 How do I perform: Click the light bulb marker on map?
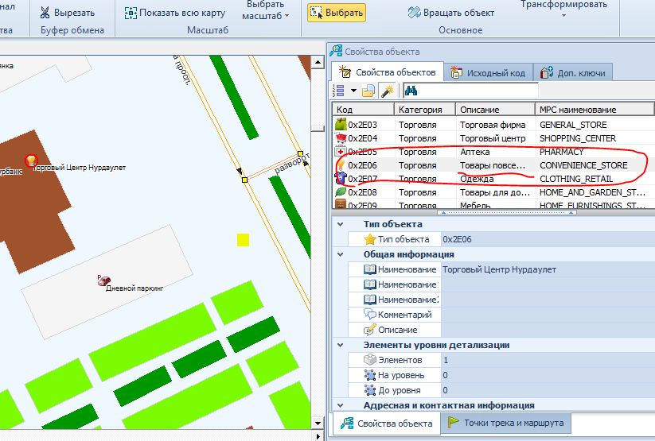(31, 161)
